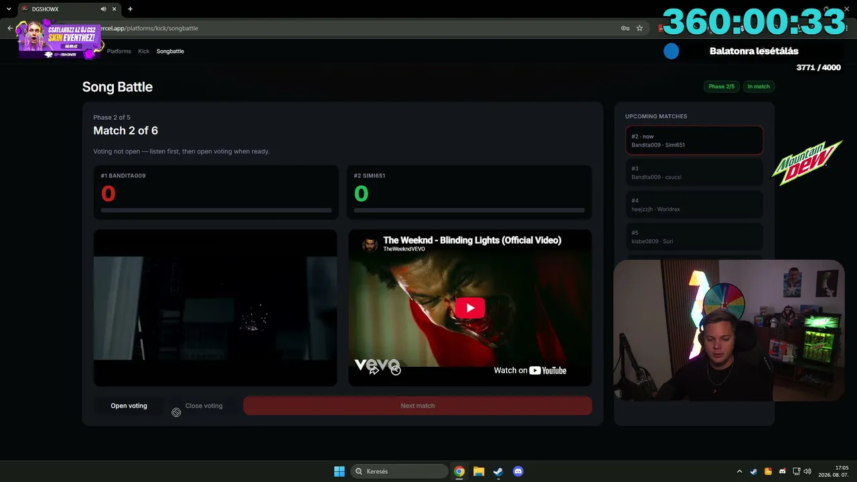Click the YouTube share arrow icon

(374, 370)
